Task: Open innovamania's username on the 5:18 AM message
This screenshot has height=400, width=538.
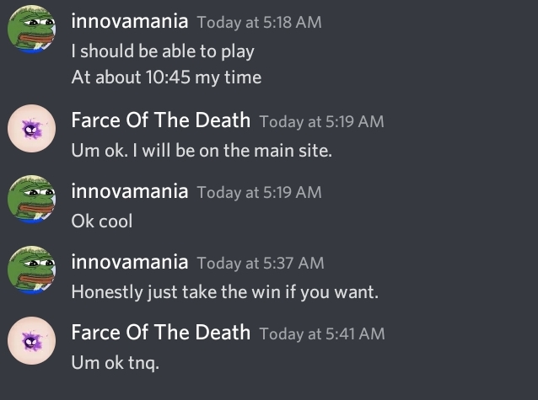Action: [x=129, y=22]
